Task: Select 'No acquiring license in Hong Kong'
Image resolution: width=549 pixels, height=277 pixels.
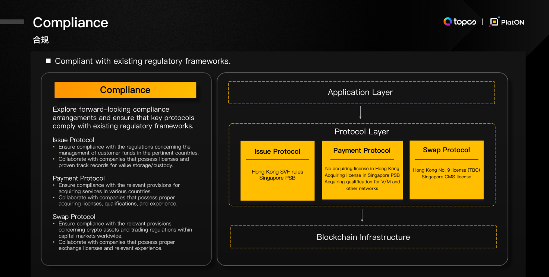Action: [x=362, y=169]
